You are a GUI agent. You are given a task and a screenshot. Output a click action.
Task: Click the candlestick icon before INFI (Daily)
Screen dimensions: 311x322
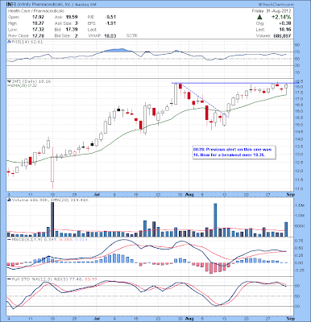coord(8,81)
